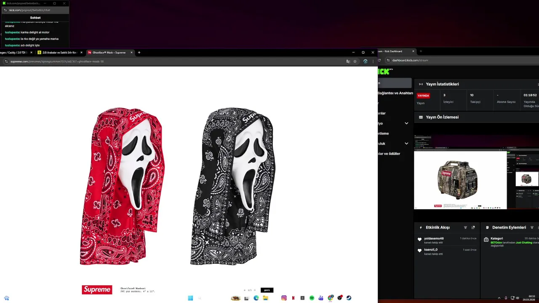Show hidden system tray icons

point(499,298)
